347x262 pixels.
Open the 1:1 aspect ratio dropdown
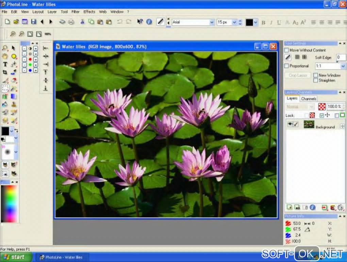343,66
